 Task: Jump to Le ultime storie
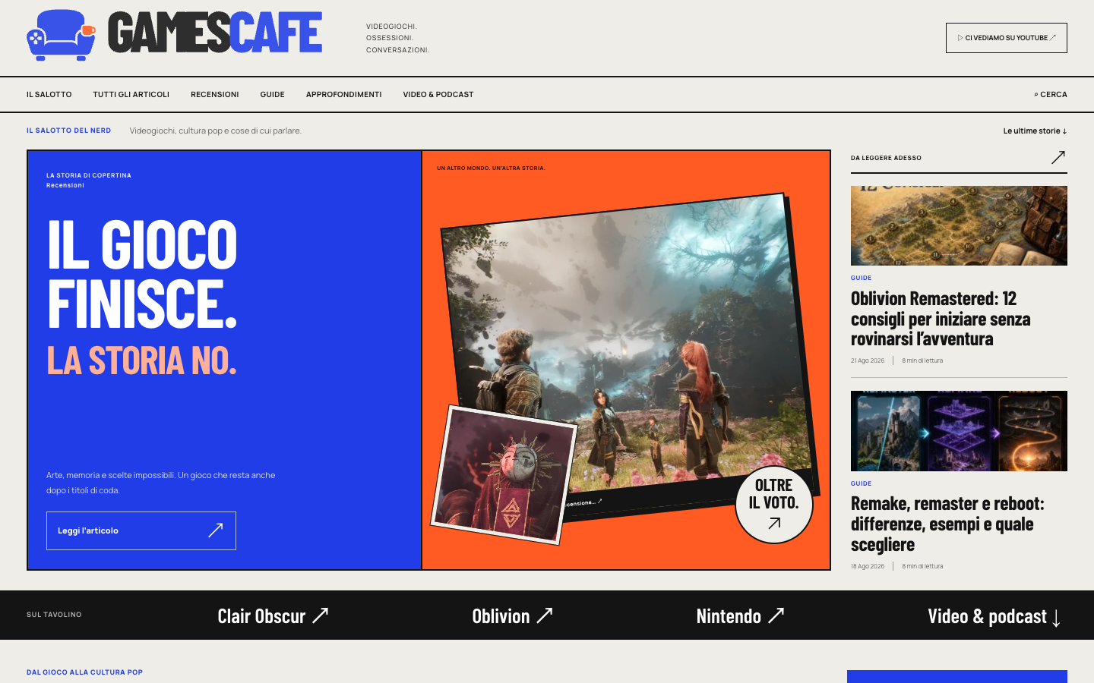[x=1035, y=131]
